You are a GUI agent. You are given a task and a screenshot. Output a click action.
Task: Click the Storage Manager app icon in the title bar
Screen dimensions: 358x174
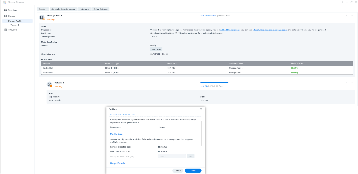point(5,2)
